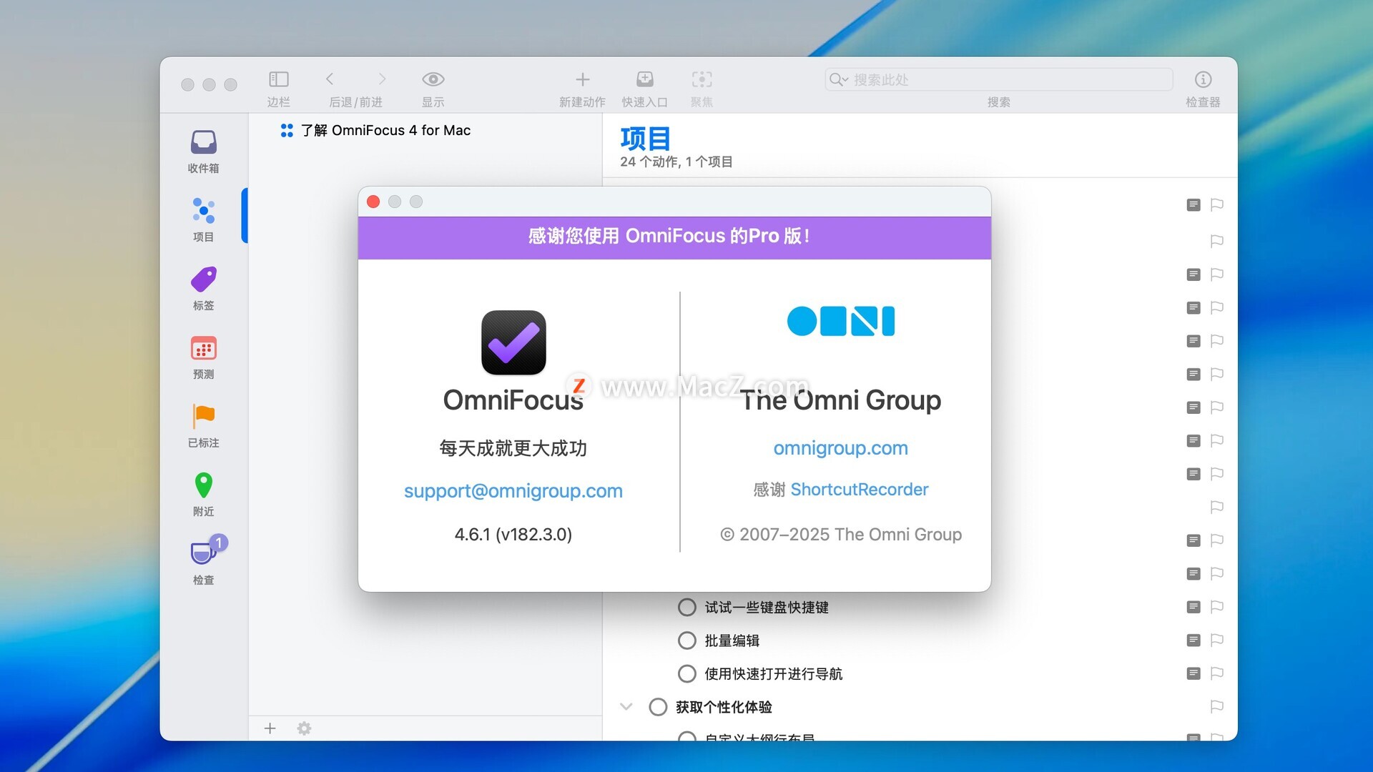
Task: Complete the 批量编辑 action
Action: point(686,640)
